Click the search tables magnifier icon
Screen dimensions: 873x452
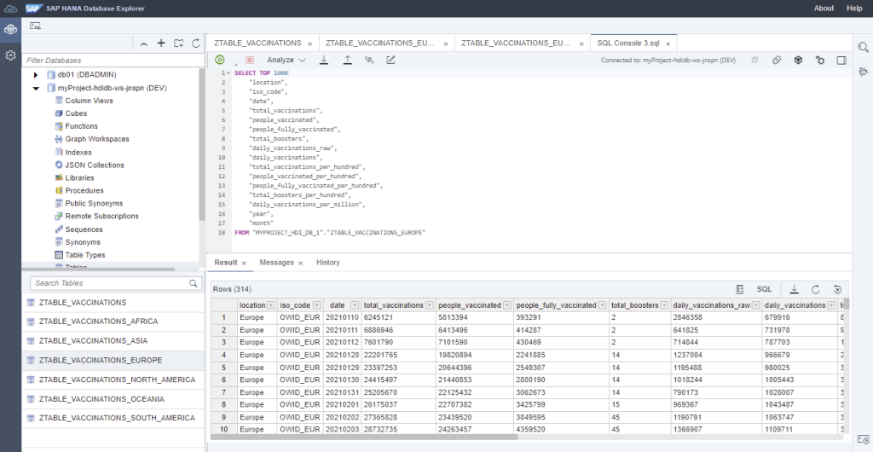coord(194,283)
